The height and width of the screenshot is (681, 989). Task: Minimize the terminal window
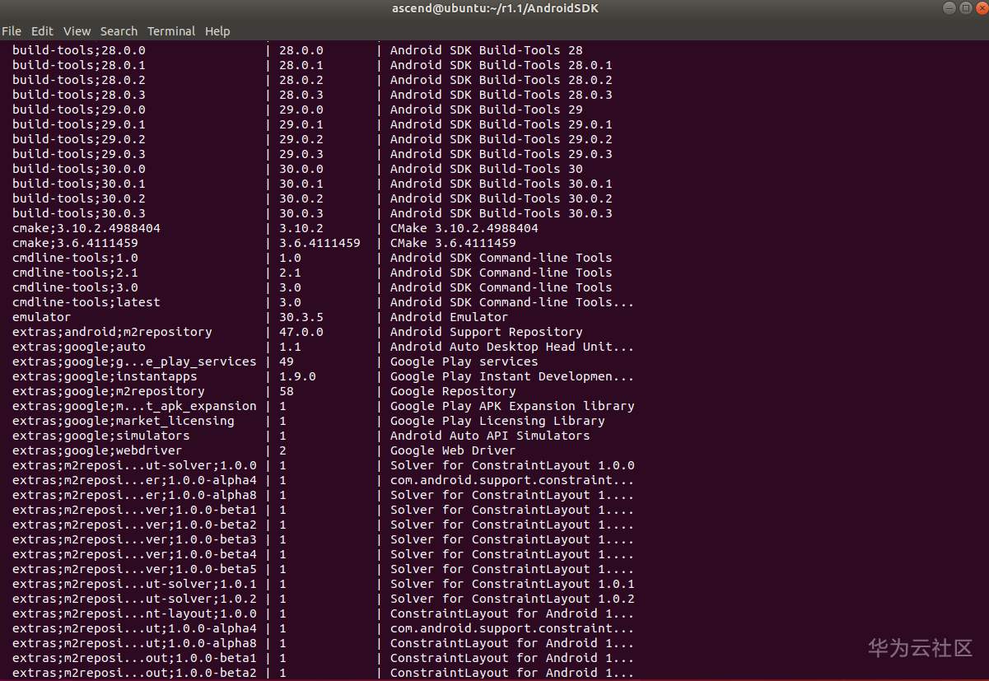pyautogui.click(x=949, y=8)
